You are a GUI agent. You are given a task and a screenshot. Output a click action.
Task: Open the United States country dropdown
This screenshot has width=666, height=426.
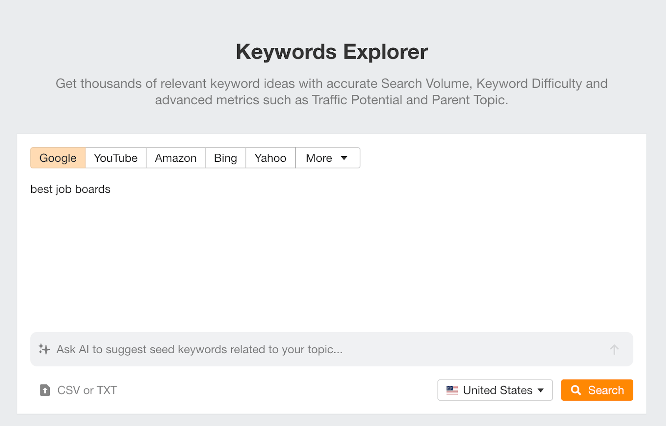pos(495,390)
